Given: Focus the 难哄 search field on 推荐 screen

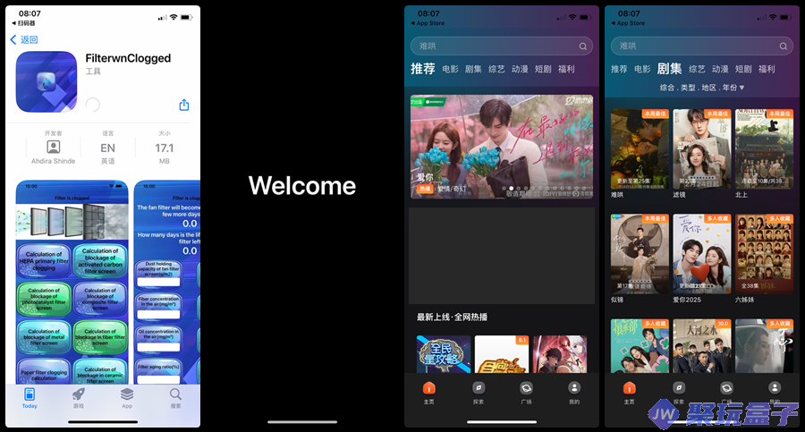Looking at the screenshot, I should 502,47.
